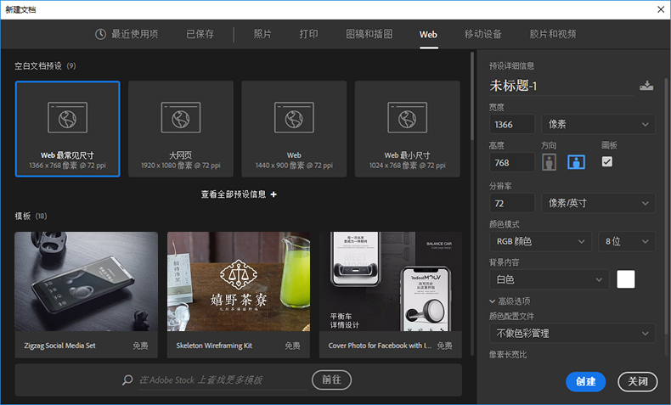
Task: Open the 白色 background content dropdown
Action: [549, 279]
